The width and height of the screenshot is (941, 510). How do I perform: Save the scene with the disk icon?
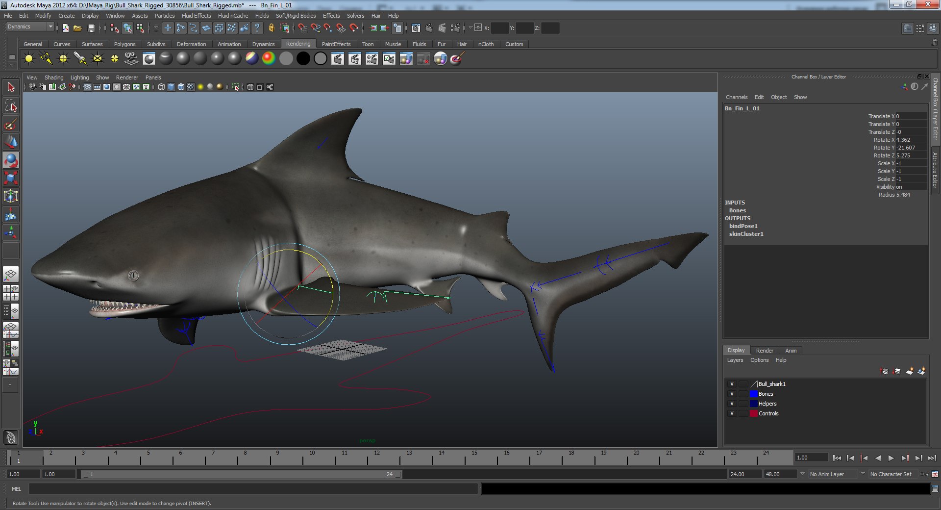[x=91, y=28]
